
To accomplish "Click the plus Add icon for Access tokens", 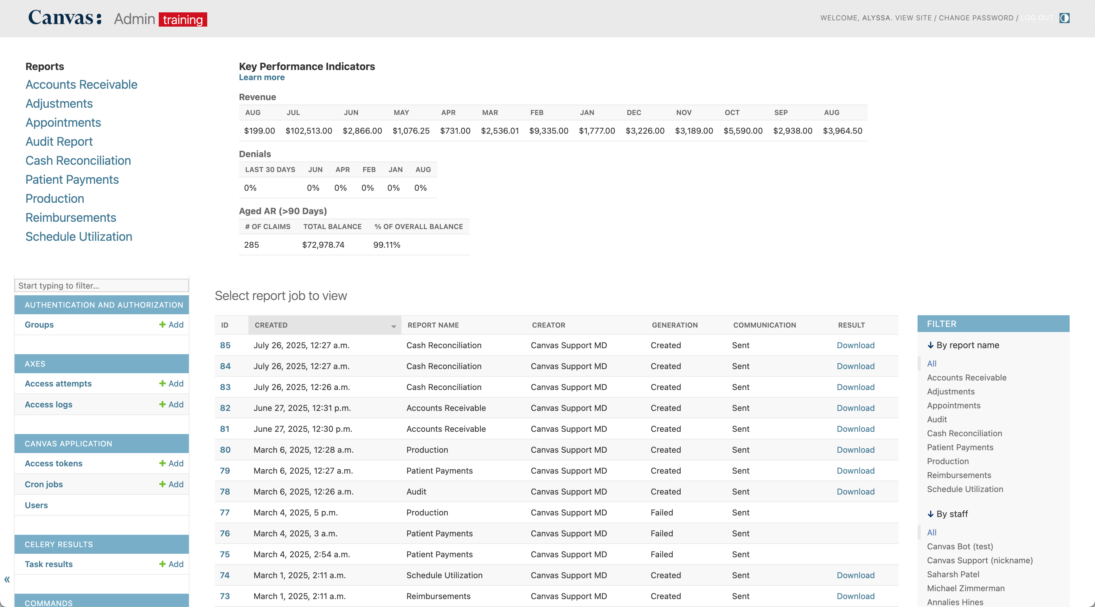I will (162, 463).
